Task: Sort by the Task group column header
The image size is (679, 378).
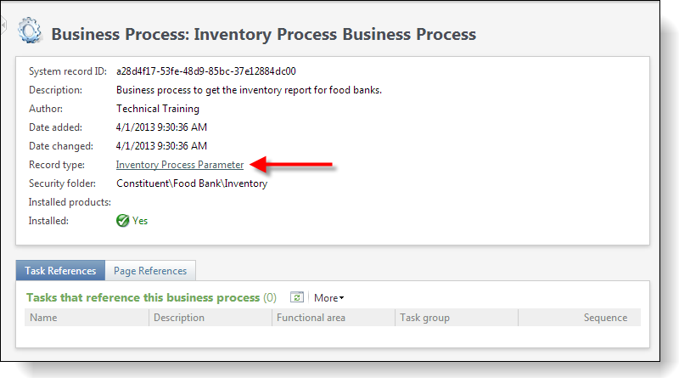Action: [426, 318]
